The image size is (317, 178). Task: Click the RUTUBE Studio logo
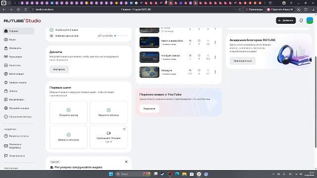[x=22, y=21]
